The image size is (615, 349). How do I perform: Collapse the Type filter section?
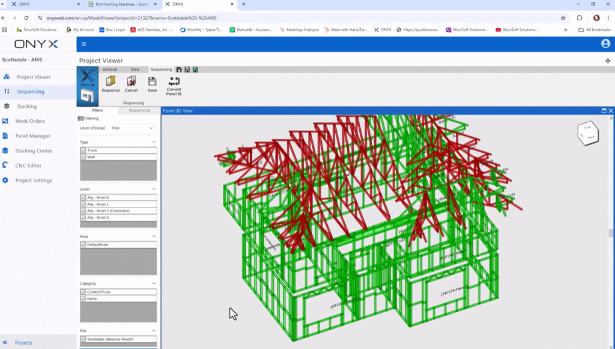(x=154, y=142)
